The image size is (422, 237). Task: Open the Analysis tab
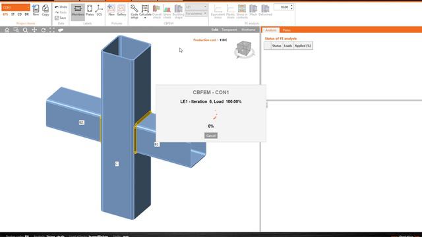pos(271,30)
